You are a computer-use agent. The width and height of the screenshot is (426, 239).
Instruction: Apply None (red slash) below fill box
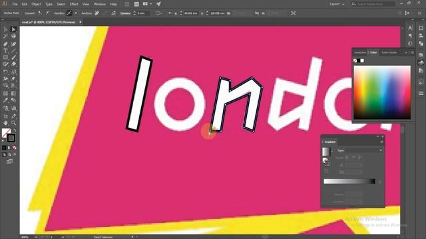click(x=15, y=147)
